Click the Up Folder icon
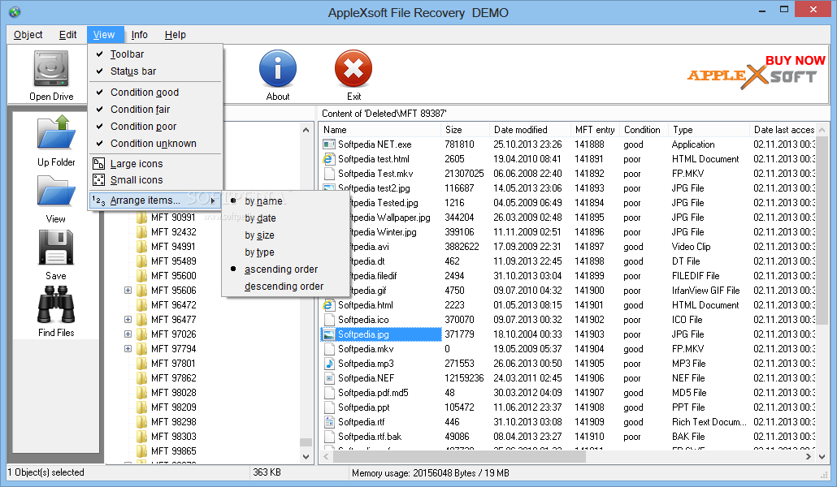Viewport: 837px width, 487px height. pyautogui.click(x=56, y=131)
